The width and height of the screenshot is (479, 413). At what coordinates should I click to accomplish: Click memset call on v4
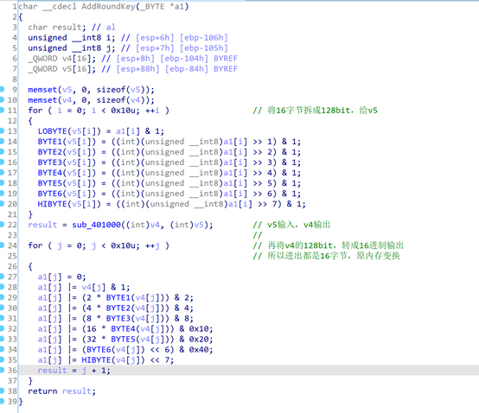point(91,100)
